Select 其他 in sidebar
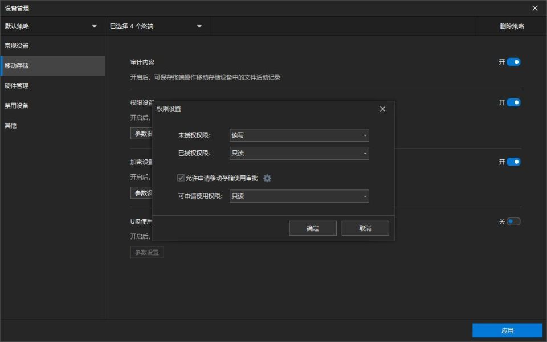547x342 pixels. pyautogui.click(x=52, y=126)
